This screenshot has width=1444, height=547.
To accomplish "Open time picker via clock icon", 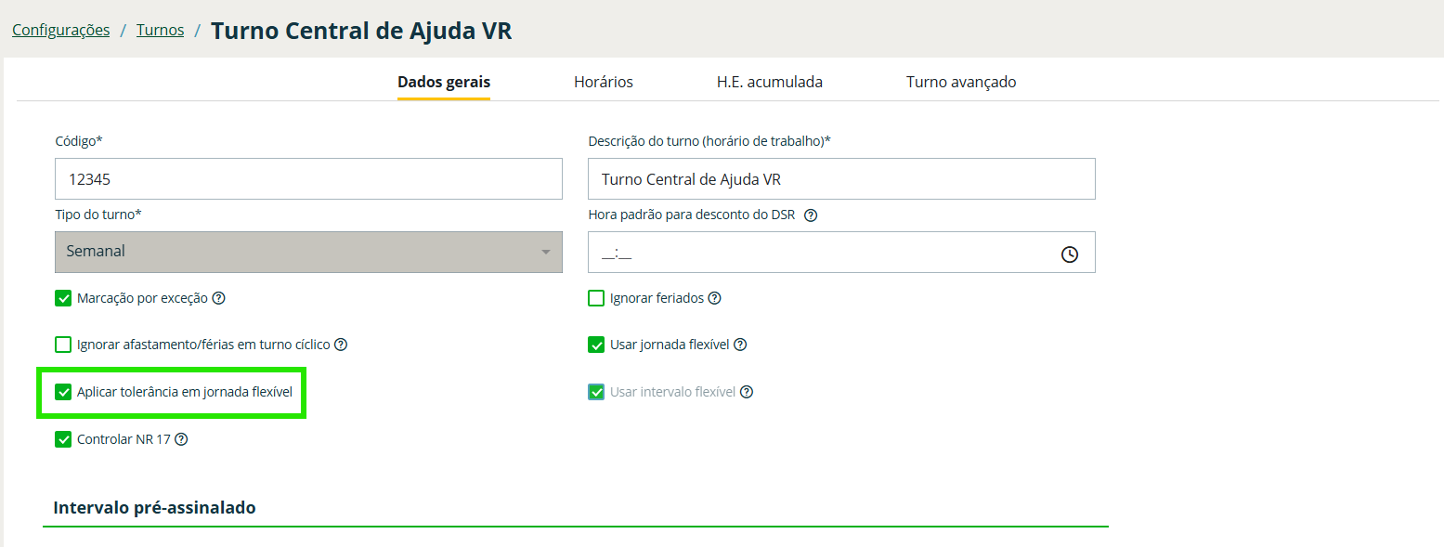I will click(x=1069, y=254).
